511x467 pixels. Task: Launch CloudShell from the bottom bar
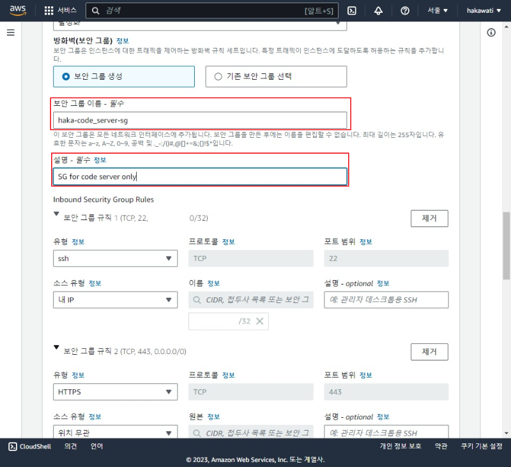click(28, 447)
